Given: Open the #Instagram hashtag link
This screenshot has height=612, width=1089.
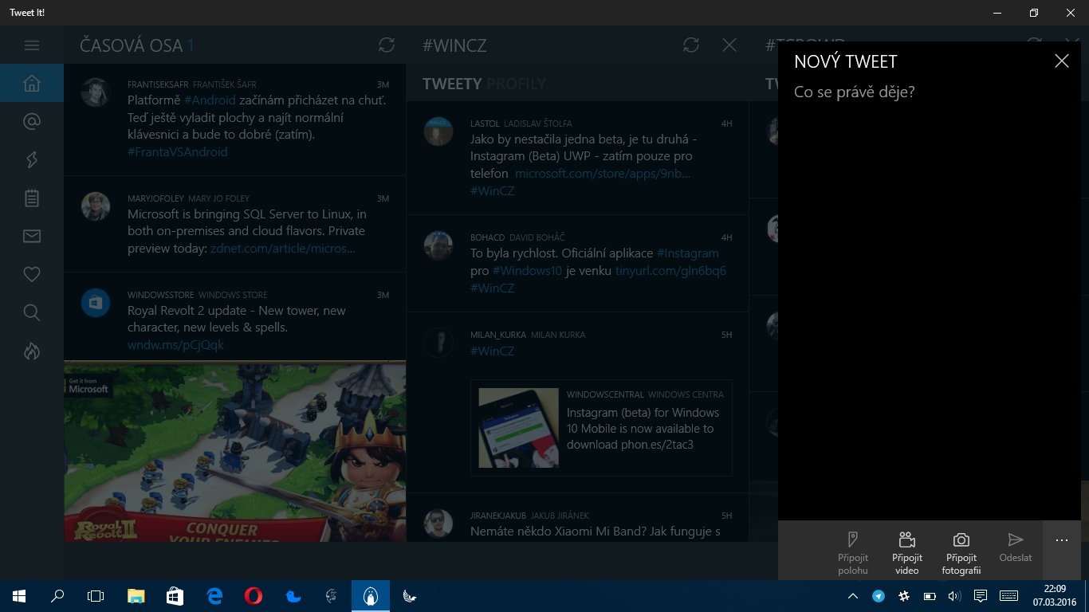Looking at the screenshot, I should point(687,253).
